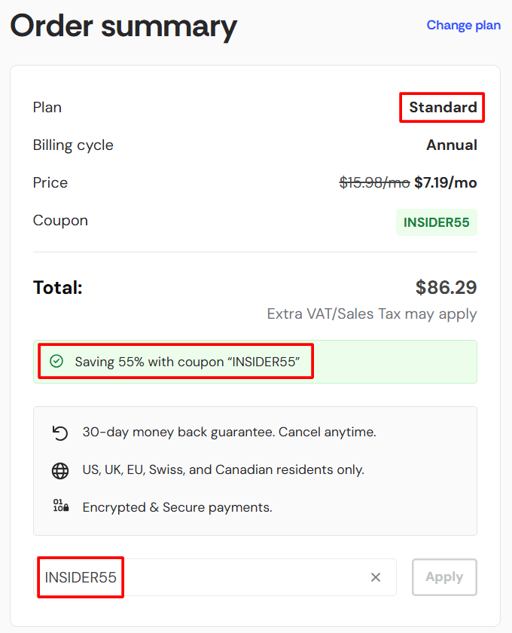Viewport: 512px width, 633px height.
Task: Click the encrypted payments lock icon
Action: click(61, 506)
